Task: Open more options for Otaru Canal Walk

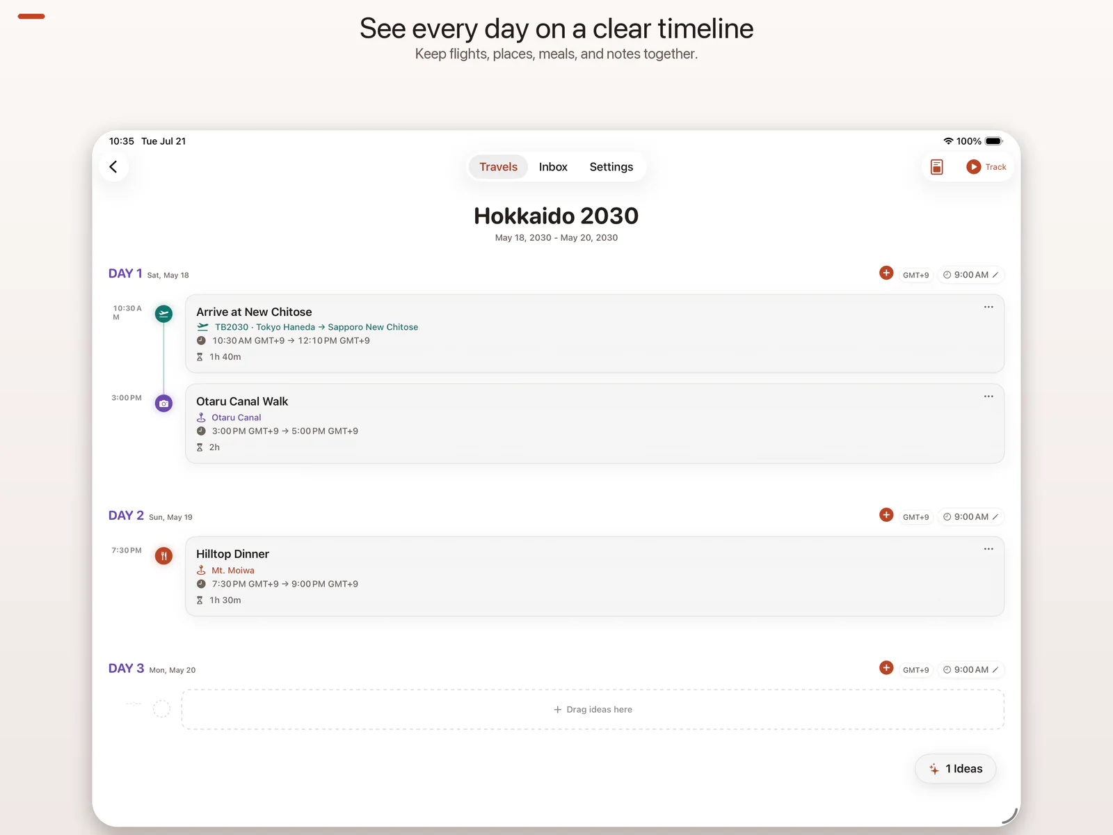Action: point(988,397)
